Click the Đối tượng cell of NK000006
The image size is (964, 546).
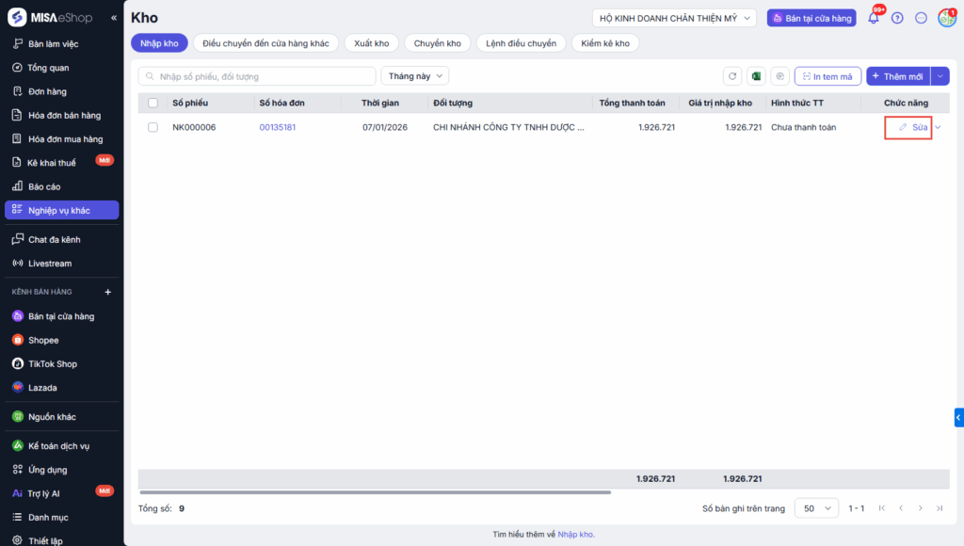pyautogui.click(x=508, y=127)
